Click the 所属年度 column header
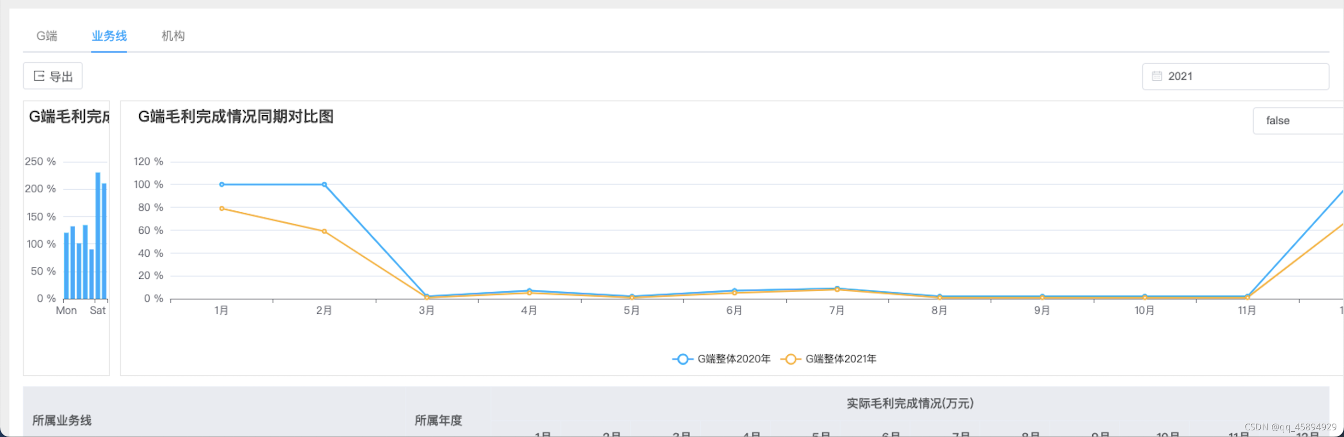This screenshot has width=1344, height=437. [438, 420]
